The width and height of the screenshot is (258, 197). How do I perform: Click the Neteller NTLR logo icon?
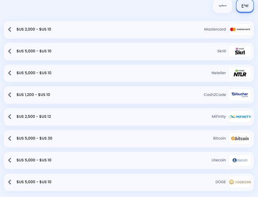[x=240, y=73]
